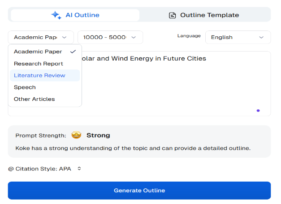Click the purple dot in text area

click(x=258, y=110)
